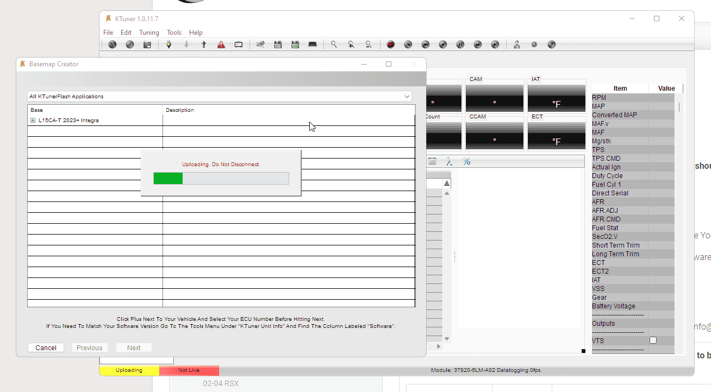Click the Zoom In magnifier toolbar icon

click(351, 44)
